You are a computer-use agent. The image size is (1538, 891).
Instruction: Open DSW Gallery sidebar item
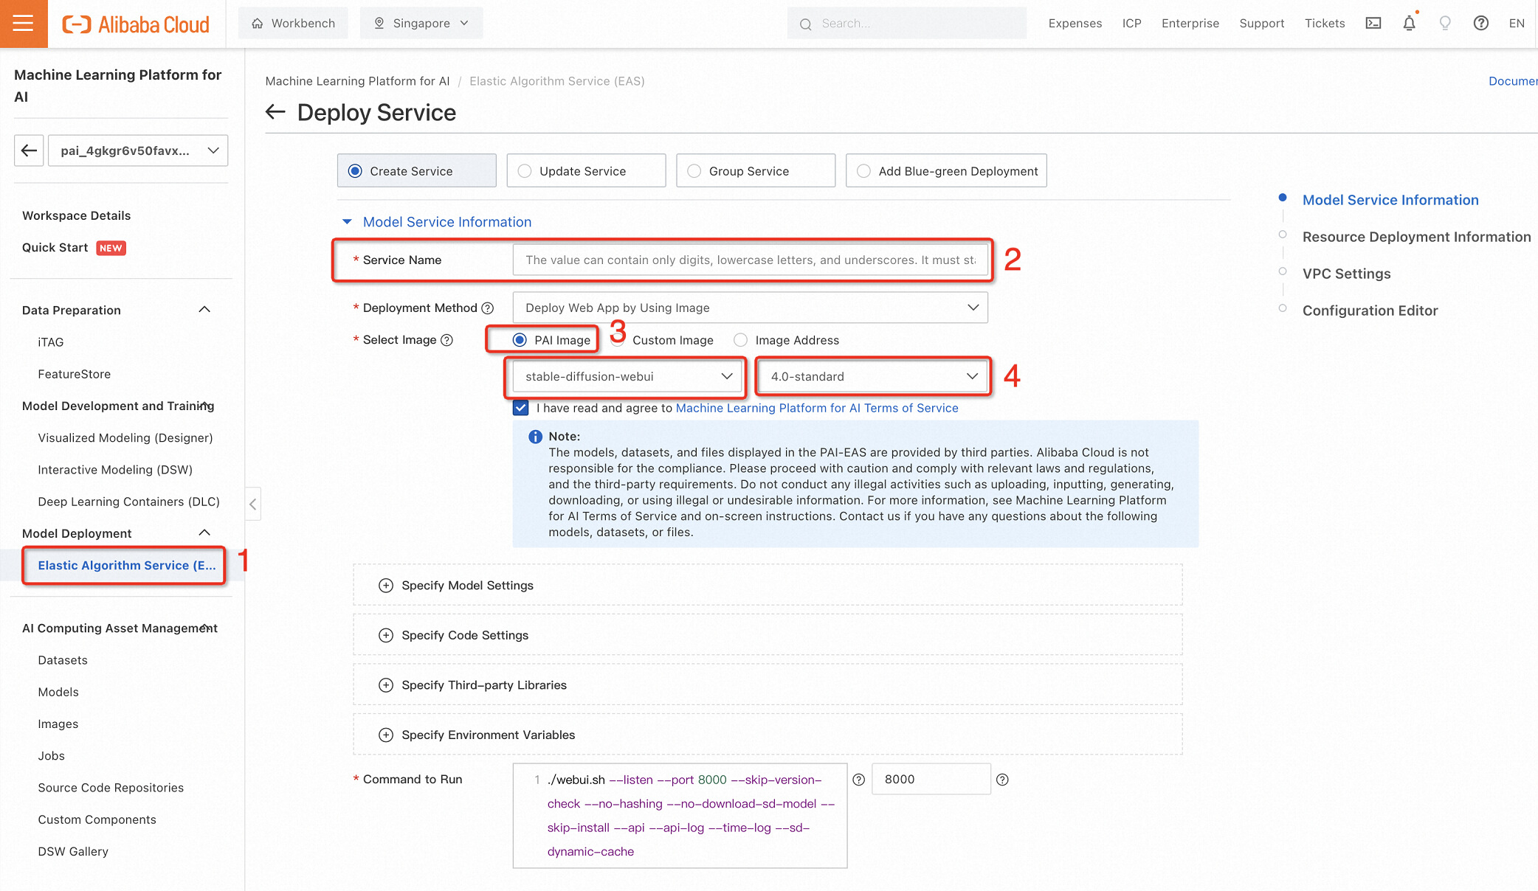pyautogui.click(x=73, y=851)
